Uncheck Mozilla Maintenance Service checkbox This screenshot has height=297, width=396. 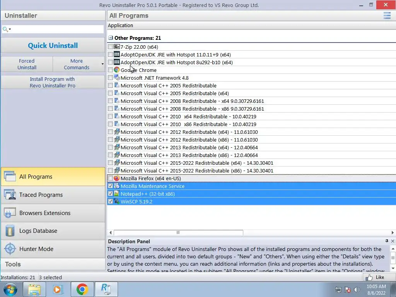[x=110, y=186]
